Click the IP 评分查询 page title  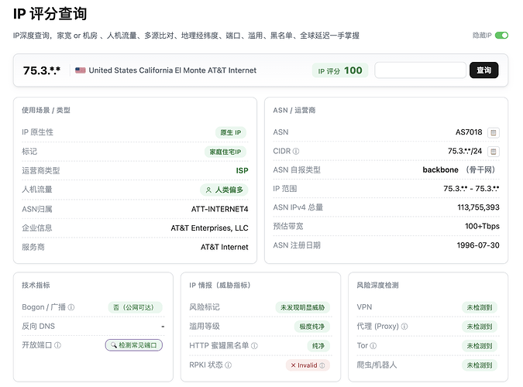coord(50,14)
